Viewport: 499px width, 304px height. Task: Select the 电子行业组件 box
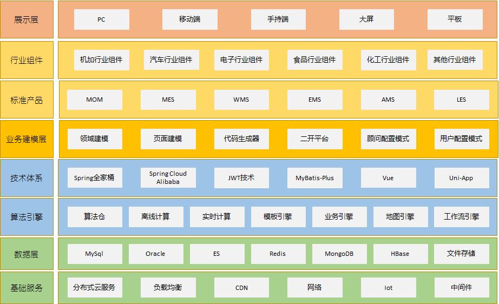coord(241,60)
